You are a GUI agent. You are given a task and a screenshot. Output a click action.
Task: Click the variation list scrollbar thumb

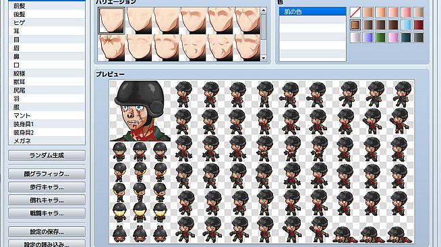tap(264, 27)
